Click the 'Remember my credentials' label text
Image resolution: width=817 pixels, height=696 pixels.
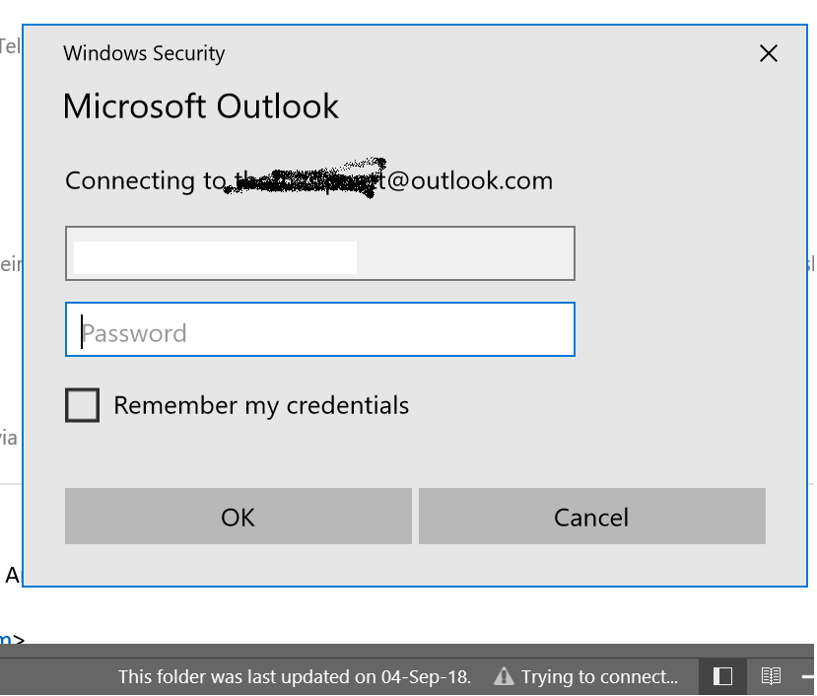[x=261, y=405]
